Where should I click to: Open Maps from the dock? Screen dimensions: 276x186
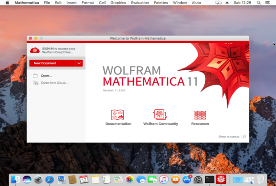(118, 180)
